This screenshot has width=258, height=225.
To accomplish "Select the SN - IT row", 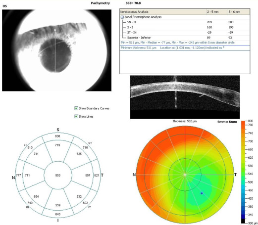I will tap(185, 22).
